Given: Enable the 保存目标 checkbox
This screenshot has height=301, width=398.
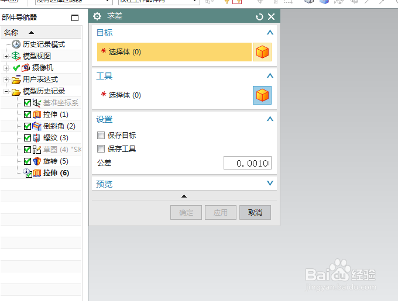Looking at the screenshot, I should pyautogui.click(x=101, y=135).
